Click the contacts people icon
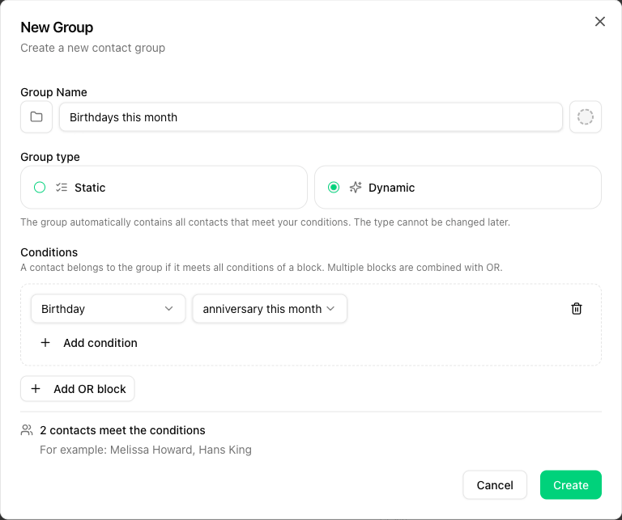622x520 pixels. (27, 430)
